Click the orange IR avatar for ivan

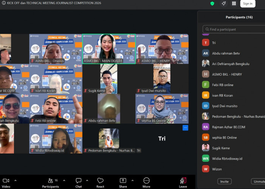206,95
